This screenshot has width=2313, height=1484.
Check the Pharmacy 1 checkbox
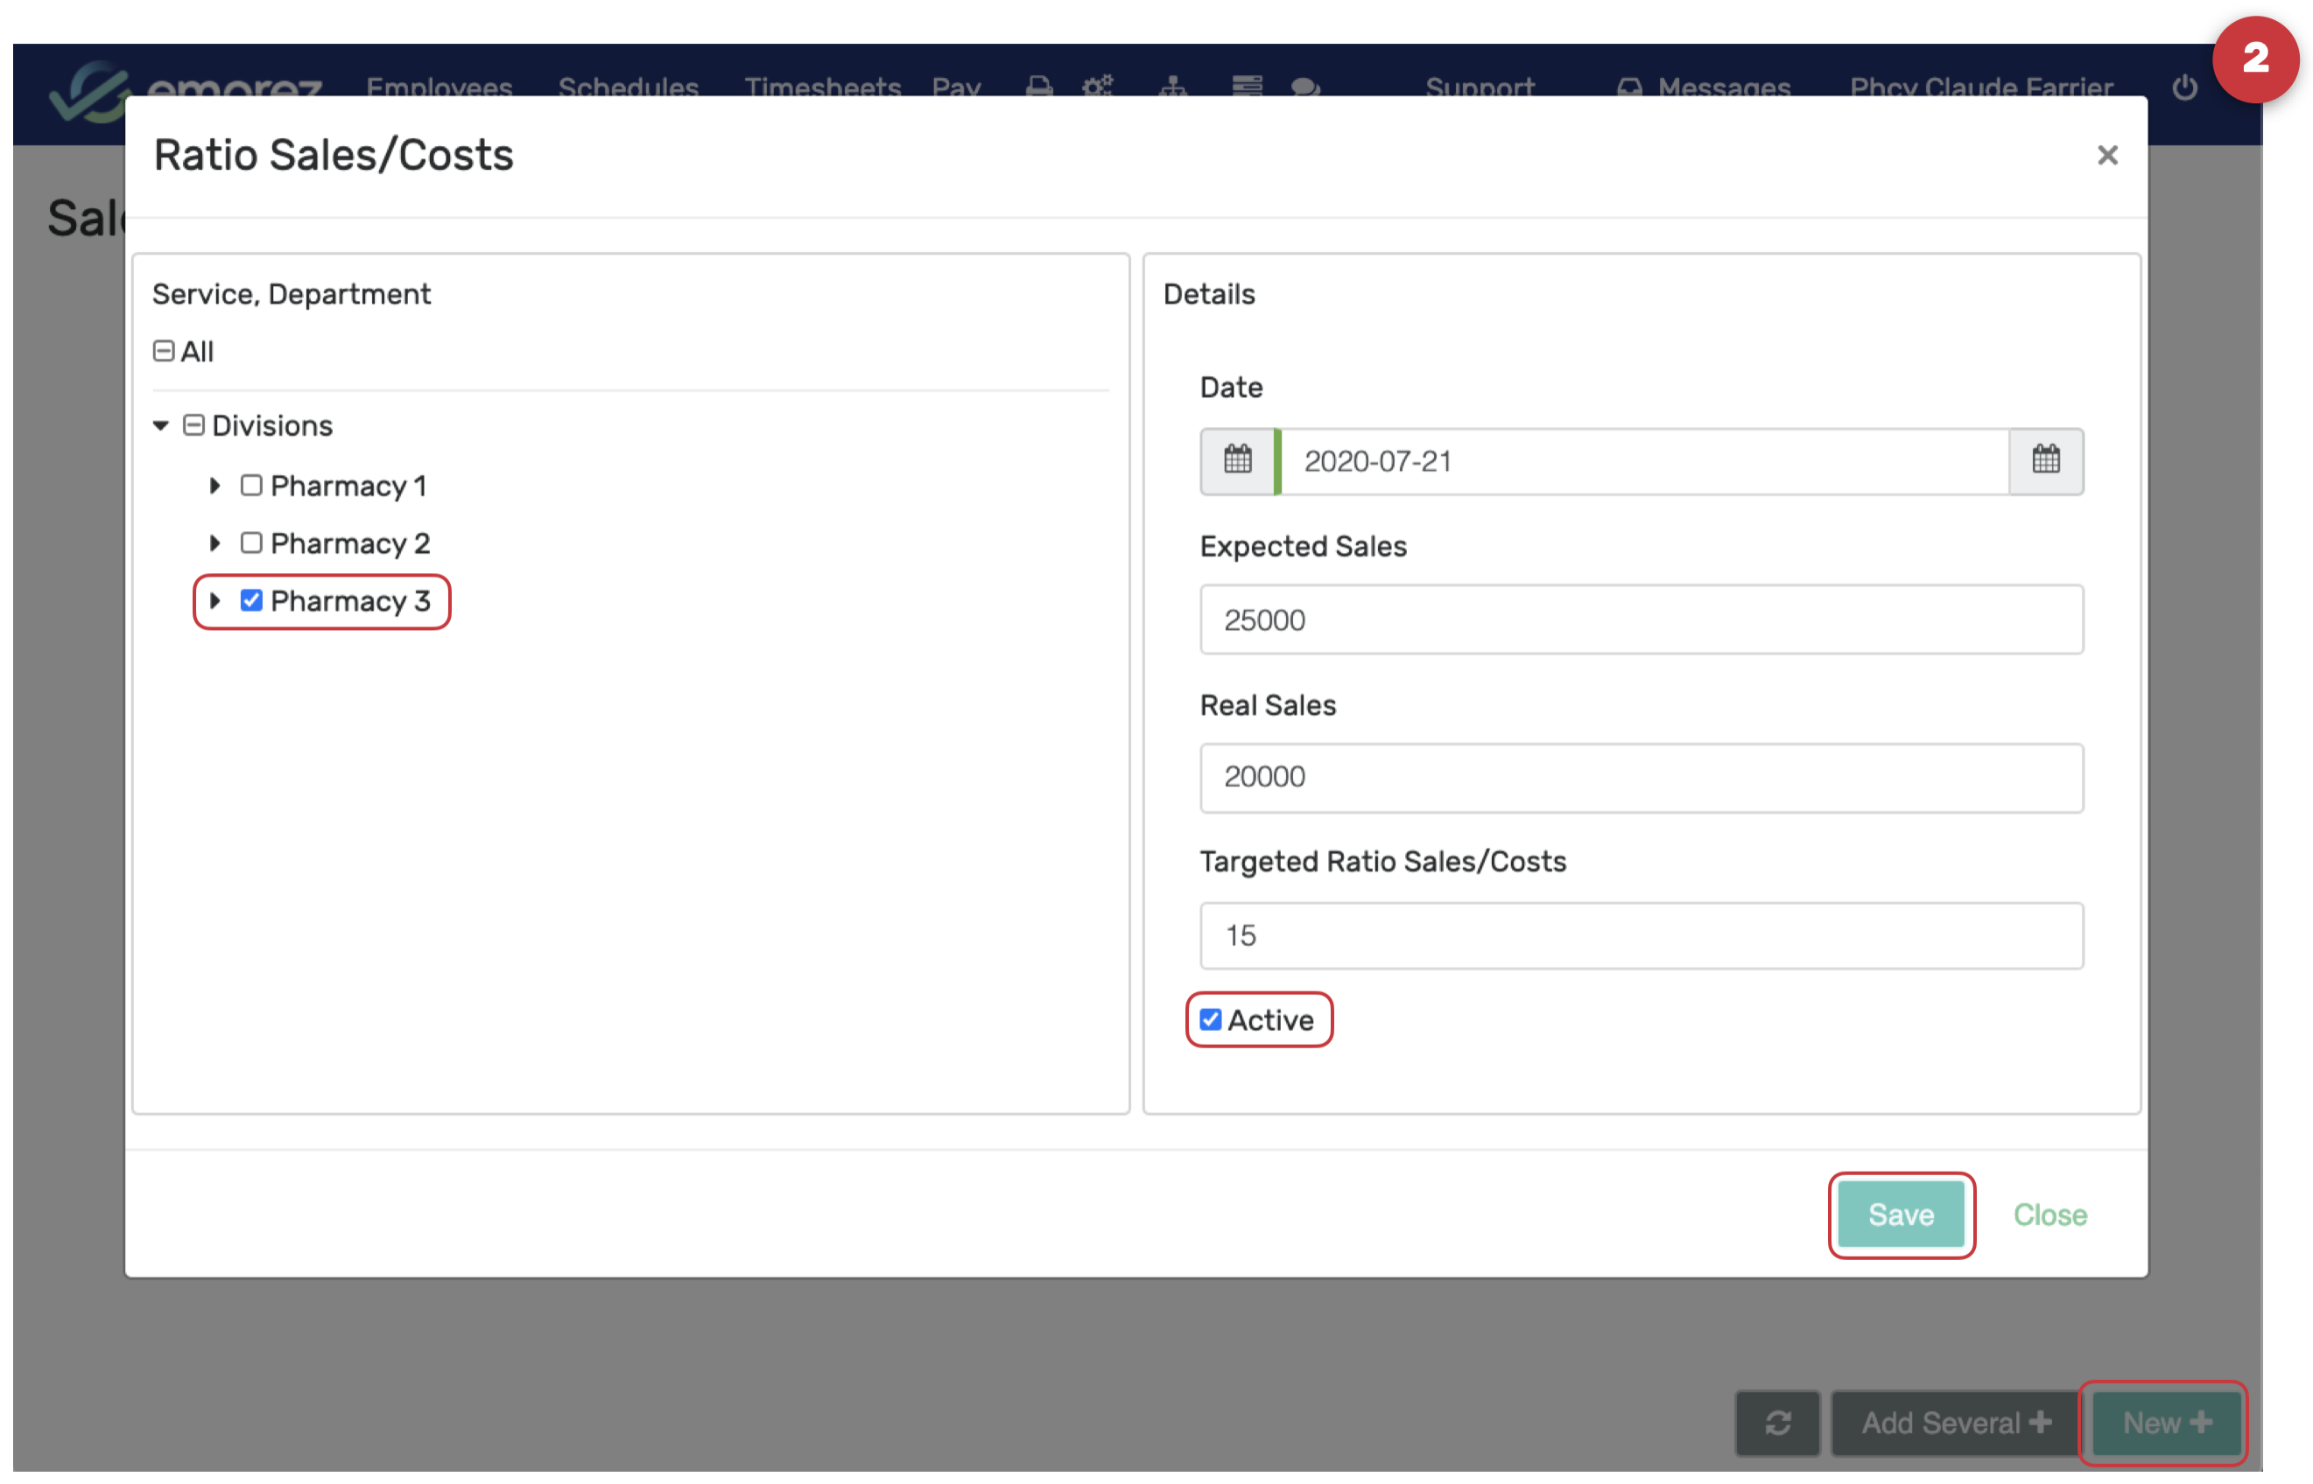point(251,485)
